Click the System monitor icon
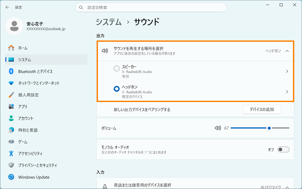302x189 pixels. (11, 59)
